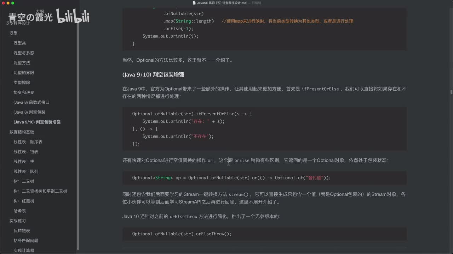Go to 协变和逆变 section
This screenshot has width=453, height=254.
pos(24,92)
